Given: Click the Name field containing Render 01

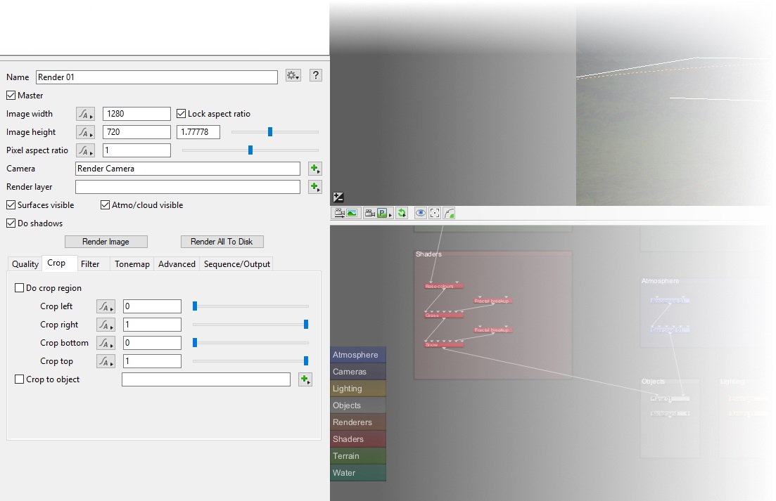Looking at the screenshot, I should pyautogui.click(x=157, y=77).
